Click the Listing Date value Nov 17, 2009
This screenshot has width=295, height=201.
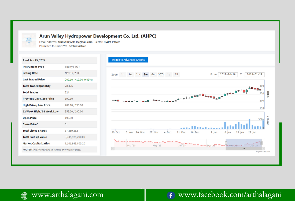[72, 73]
